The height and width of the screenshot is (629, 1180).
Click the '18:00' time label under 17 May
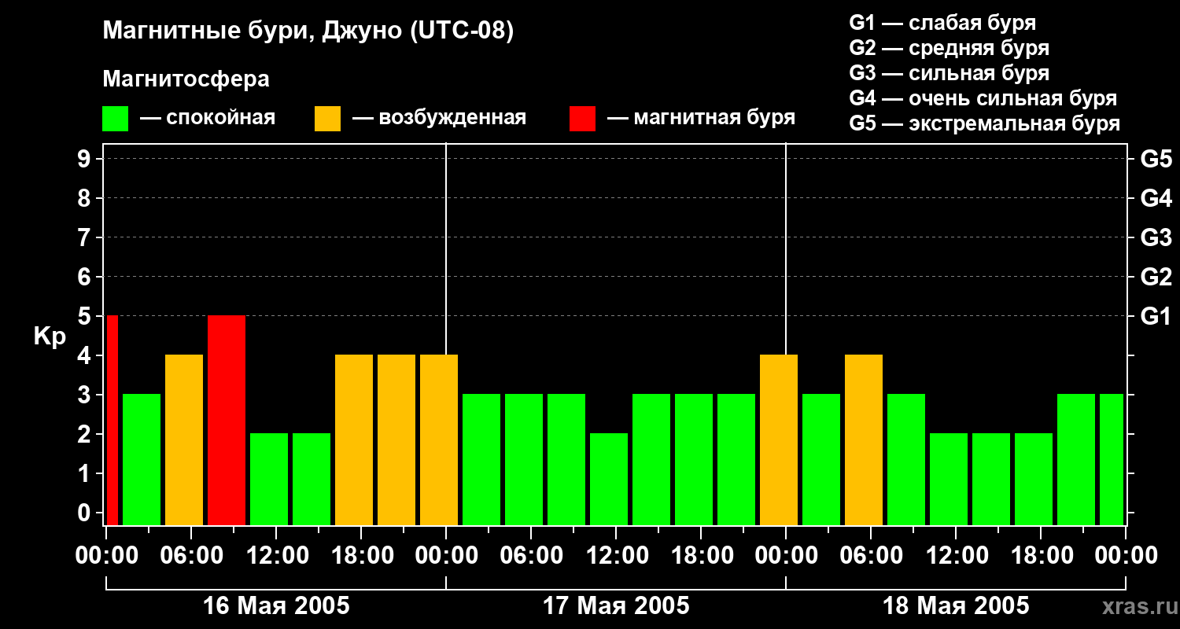click(701, 555)
